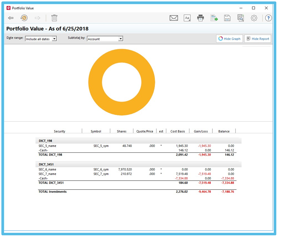281x240 pixels.
Task: Open the font settings Aa icon
Action: (187, 18)
